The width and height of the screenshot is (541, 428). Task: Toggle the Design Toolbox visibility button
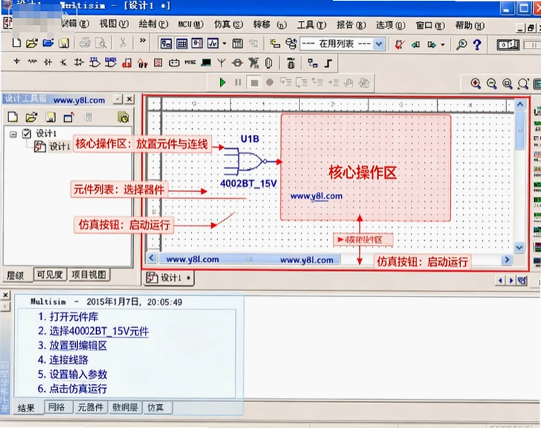point(166,43)
